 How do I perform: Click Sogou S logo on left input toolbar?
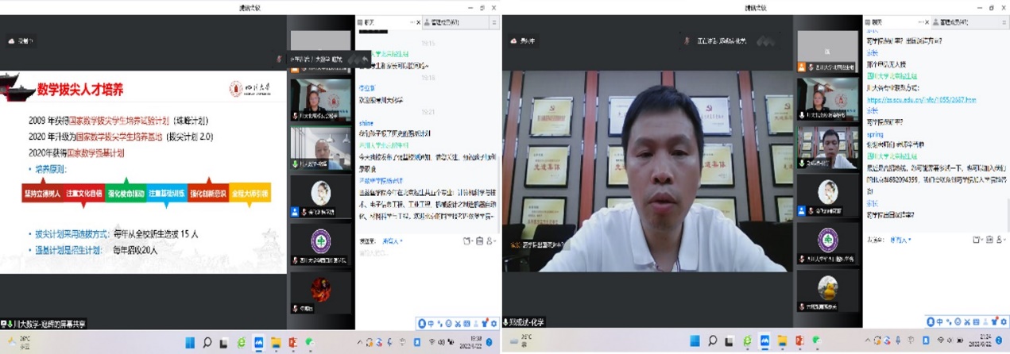(x=423, y=323)
